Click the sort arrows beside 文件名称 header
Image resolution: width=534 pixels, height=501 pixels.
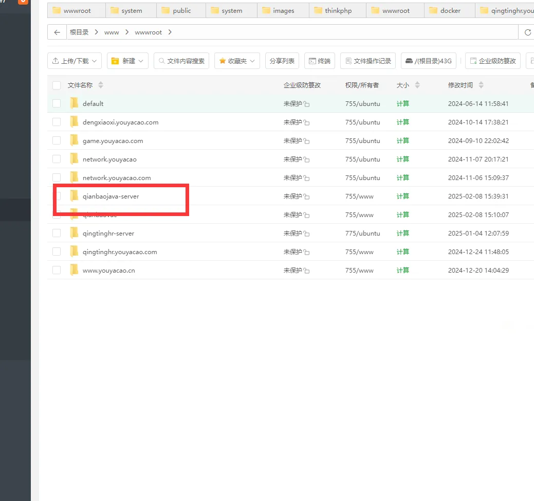coord(101,85)
